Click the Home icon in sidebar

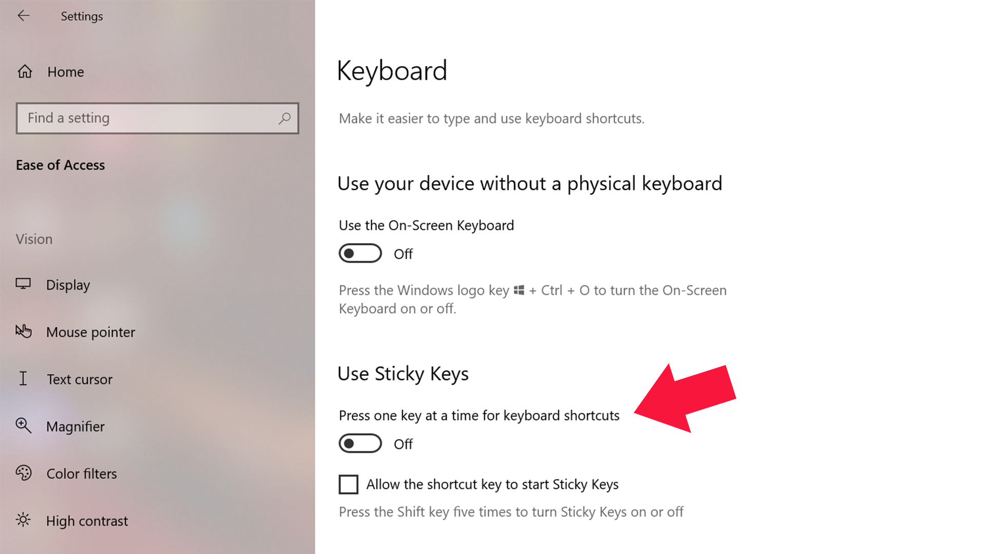tap(24, 71)
